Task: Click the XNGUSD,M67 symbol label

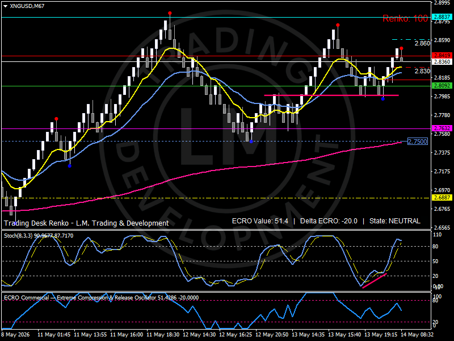Action: tap(27, 6)
